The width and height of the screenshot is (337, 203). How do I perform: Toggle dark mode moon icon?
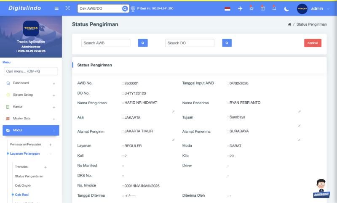point(286,9)
